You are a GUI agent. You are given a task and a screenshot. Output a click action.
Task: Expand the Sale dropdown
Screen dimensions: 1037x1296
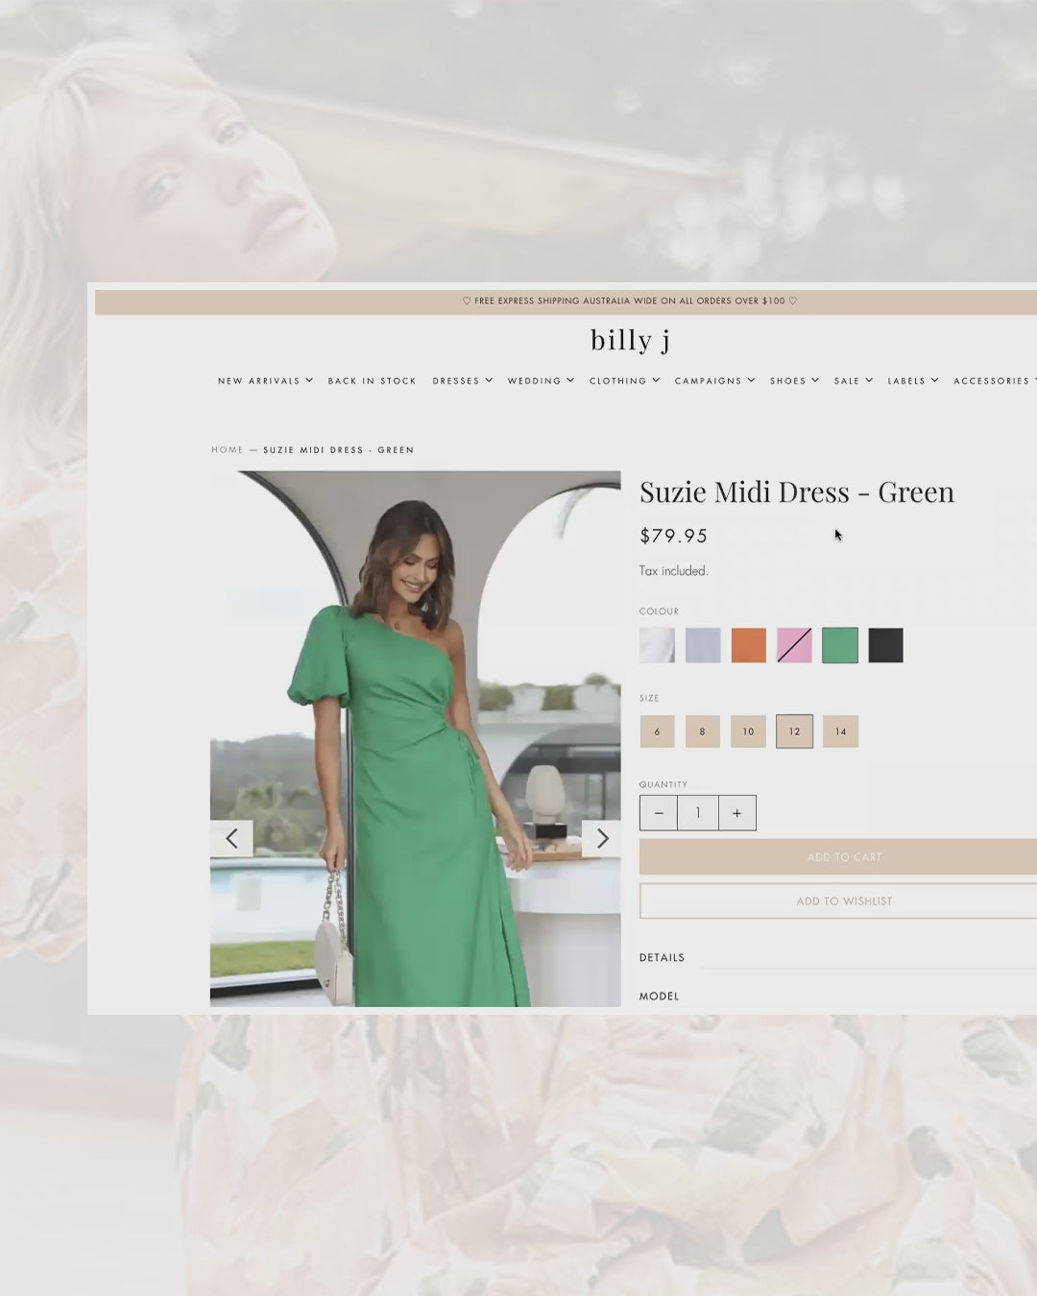pyautogui.click(x=853, y=381)
